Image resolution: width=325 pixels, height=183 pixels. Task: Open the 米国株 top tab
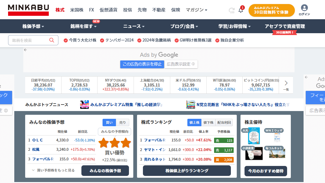click(x=77, y=10)
